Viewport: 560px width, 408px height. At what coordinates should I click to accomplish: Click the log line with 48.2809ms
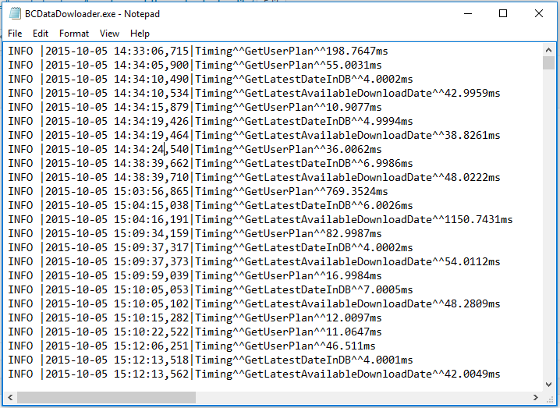click(x=254, y=303)
